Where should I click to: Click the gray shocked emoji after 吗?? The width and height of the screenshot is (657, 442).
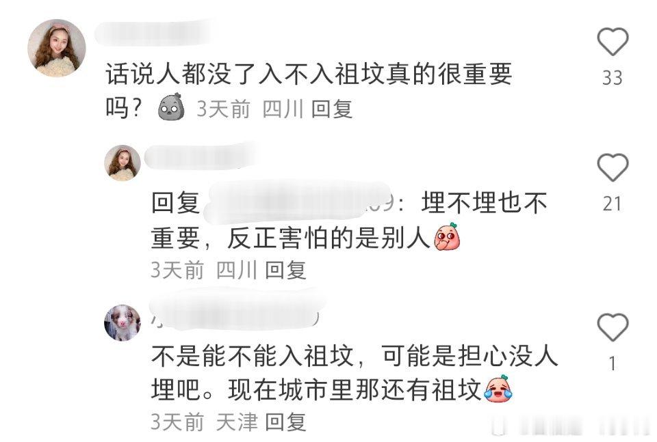click(171, 107)
